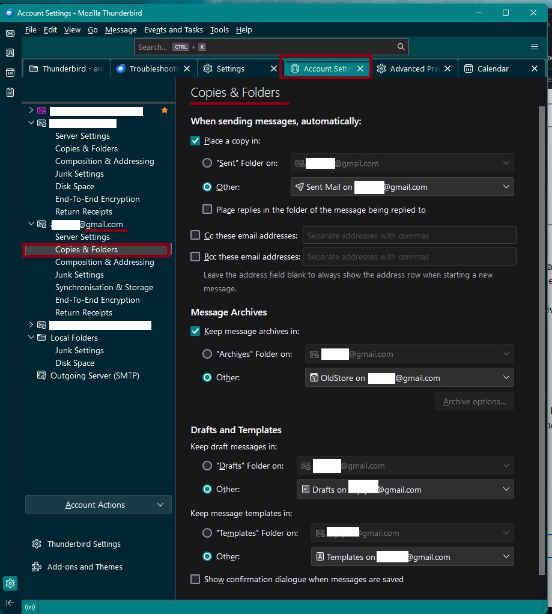The image size is (552, 614).
Task: Close the Advanced Preferences tab
Action: tap(447, 68)
